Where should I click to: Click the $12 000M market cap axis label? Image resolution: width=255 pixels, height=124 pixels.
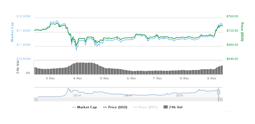24,16
